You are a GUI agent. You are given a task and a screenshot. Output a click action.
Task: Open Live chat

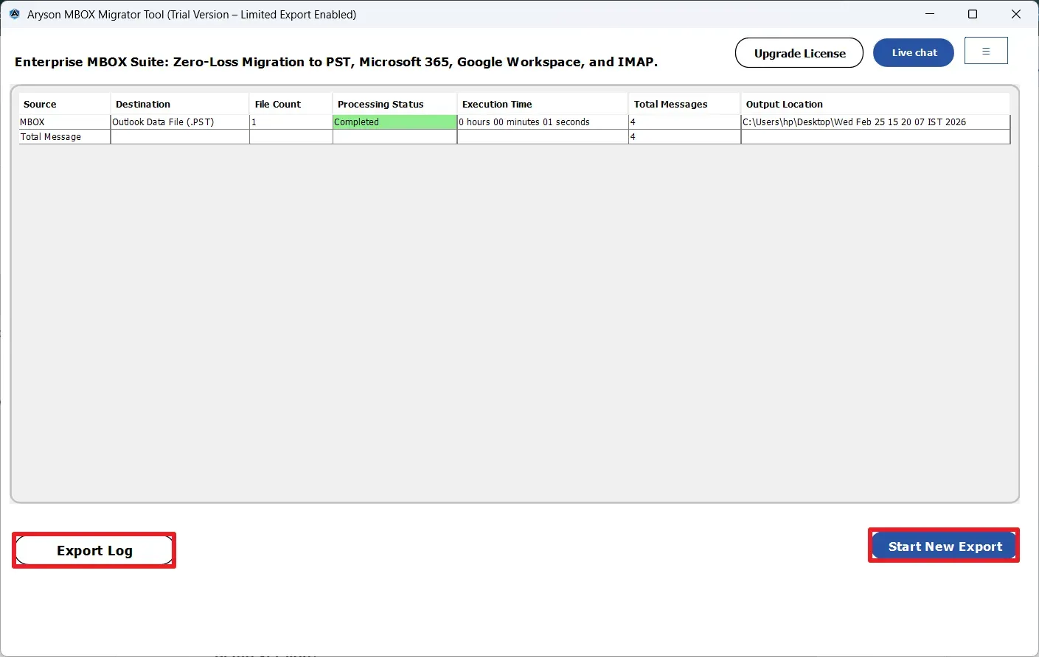914,53
